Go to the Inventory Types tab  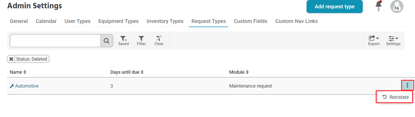point(165,21)
